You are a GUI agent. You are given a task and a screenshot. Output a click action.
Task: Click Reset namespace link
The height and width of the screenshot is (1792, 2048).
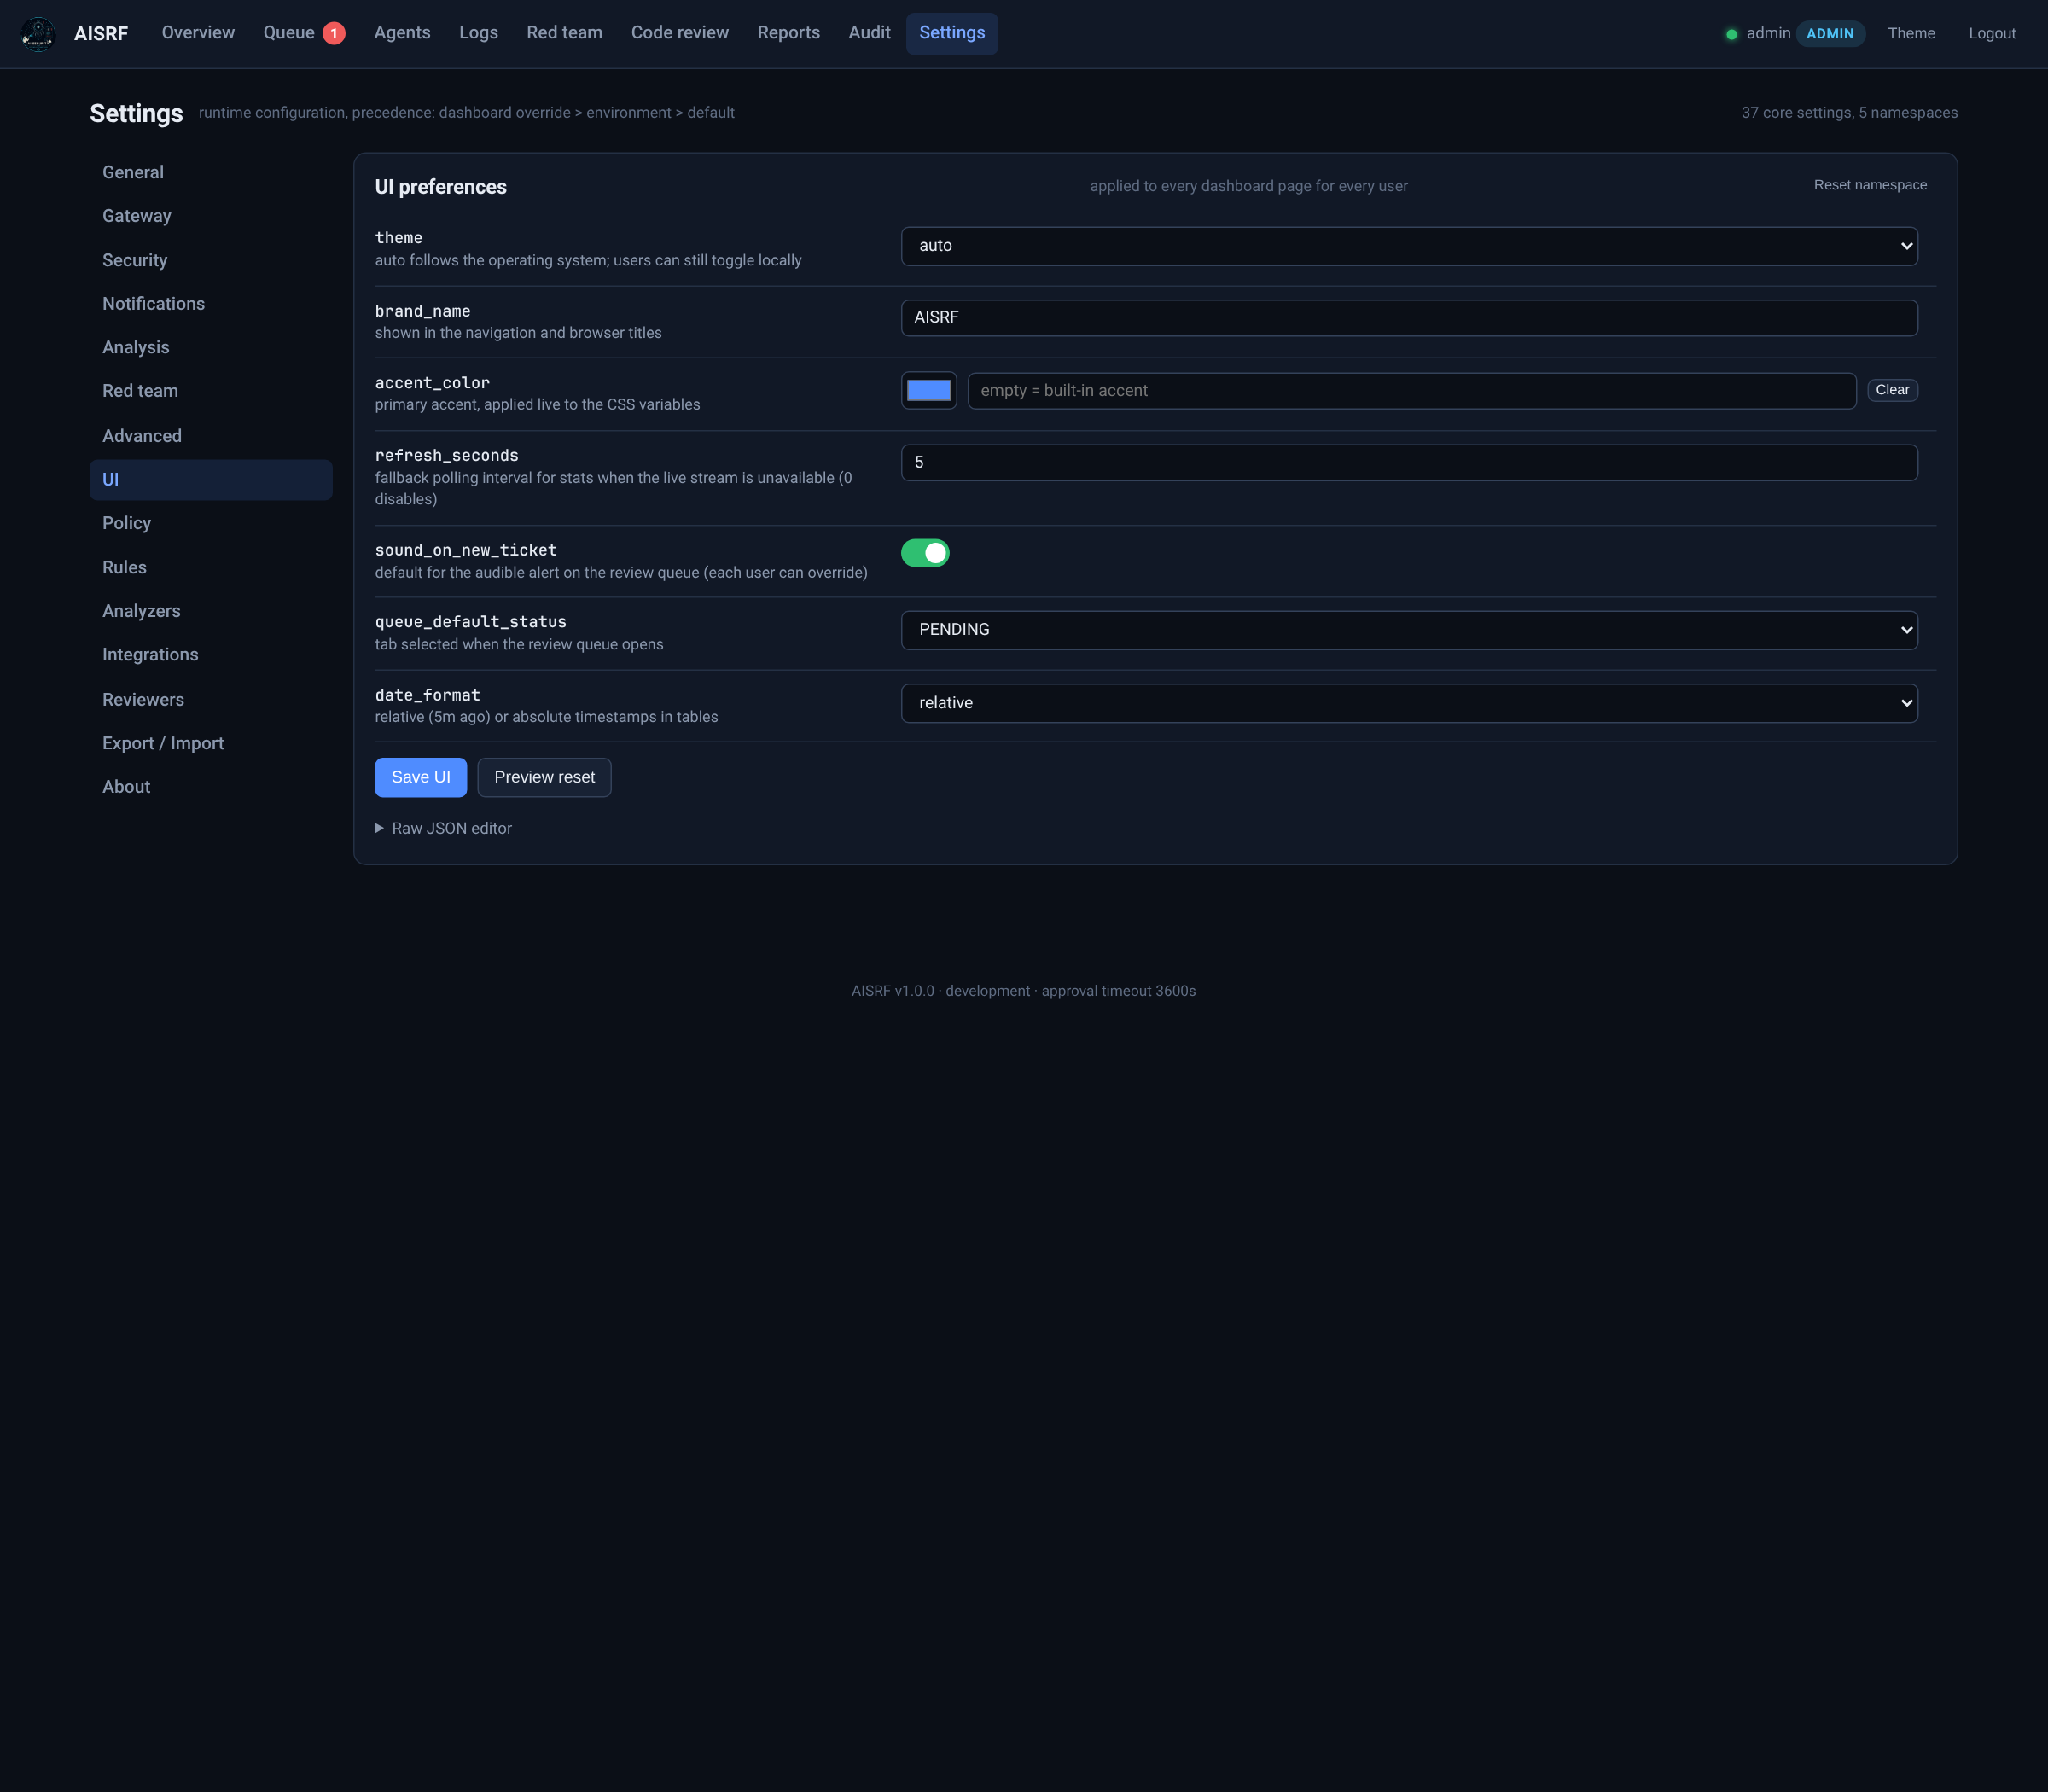(1870, 185)
